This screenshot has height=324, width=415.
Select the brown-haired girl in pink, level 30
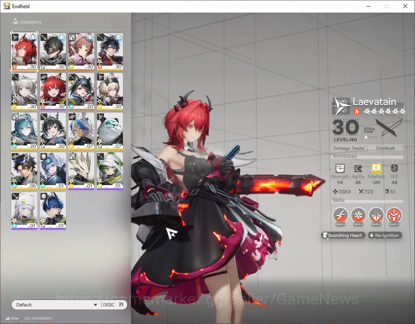point(81,52)
